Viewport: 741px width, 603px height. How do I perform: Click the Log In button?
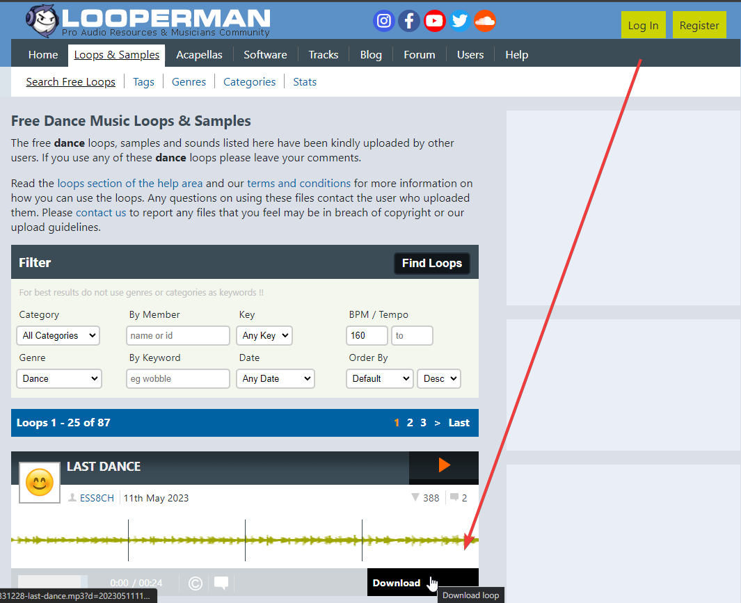tap(643, 25)
